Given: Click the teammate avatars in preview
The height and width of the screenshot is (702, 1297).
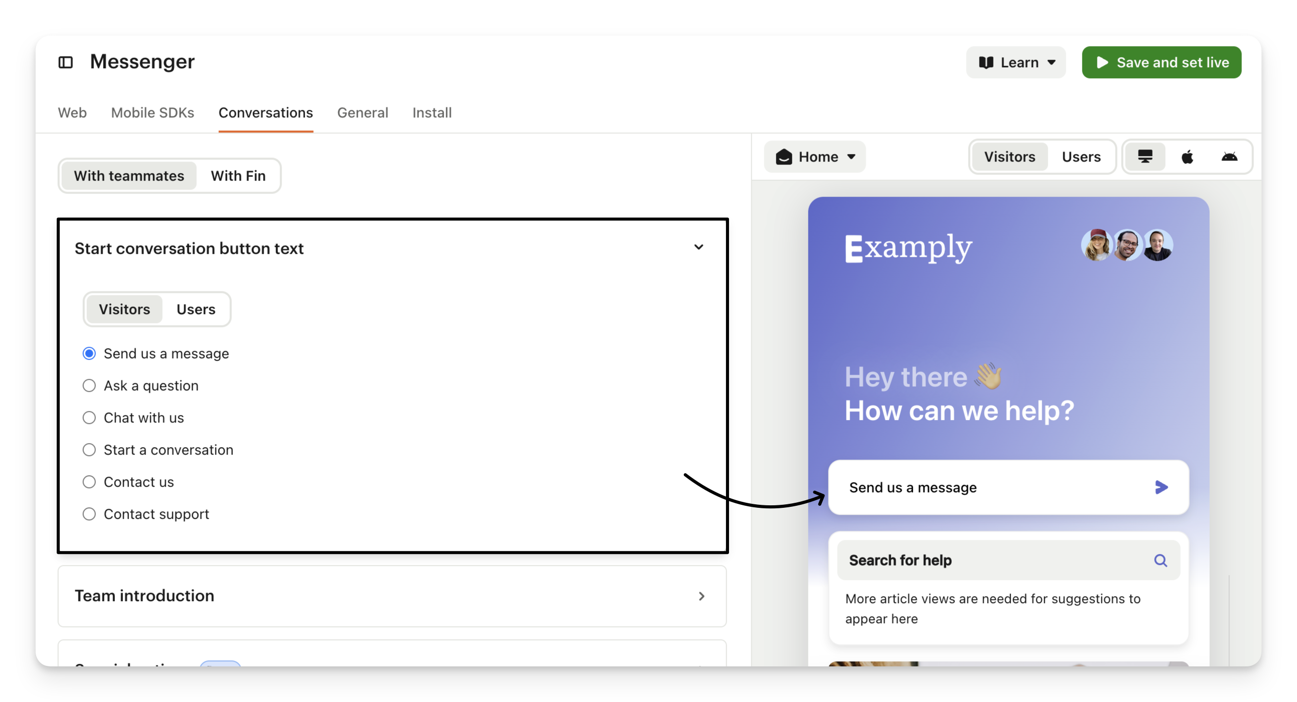Looking at the screenshot, I should (x=1127, y=245).
